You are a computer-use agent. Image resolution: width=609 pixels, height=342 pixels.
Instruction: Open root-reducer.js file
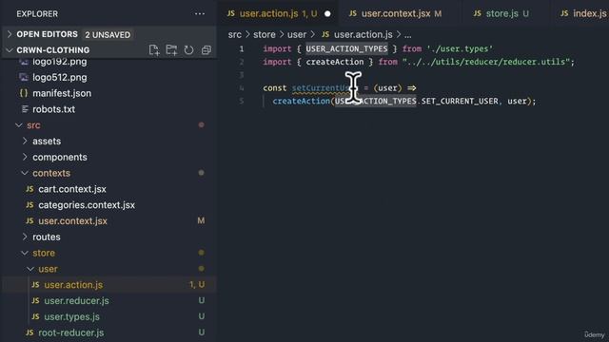[x=71, y=332]
